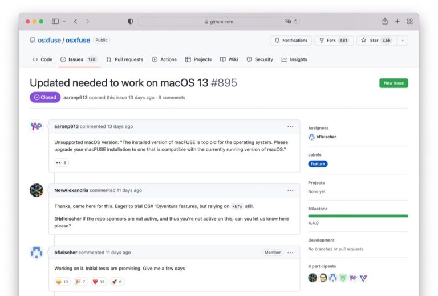438x296 pixels.
Task: Toggle the eyes reaction on aaronp613's comment
Action: [61, 163]
